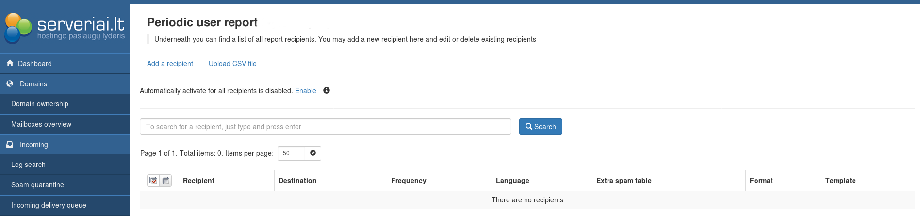Open Domain ownership menu item
The height and width of the screenshot is (216, 920).
pos(40,104)
